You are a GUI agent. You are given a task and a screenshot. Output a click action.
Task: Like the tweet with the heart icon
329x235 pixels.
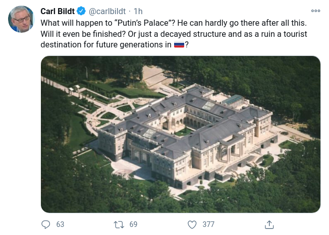coord(192,224)
